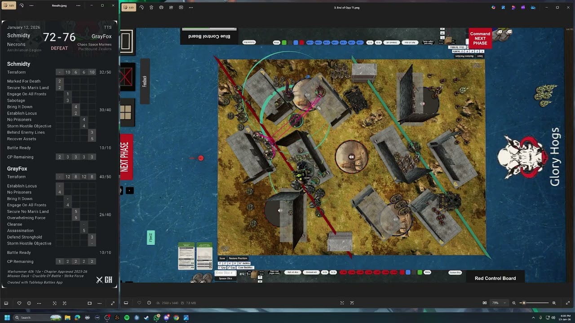Click the vertical Feedback tab on the game board
The width and height of the screenshot is (575, 323).
tap(145, 81)
